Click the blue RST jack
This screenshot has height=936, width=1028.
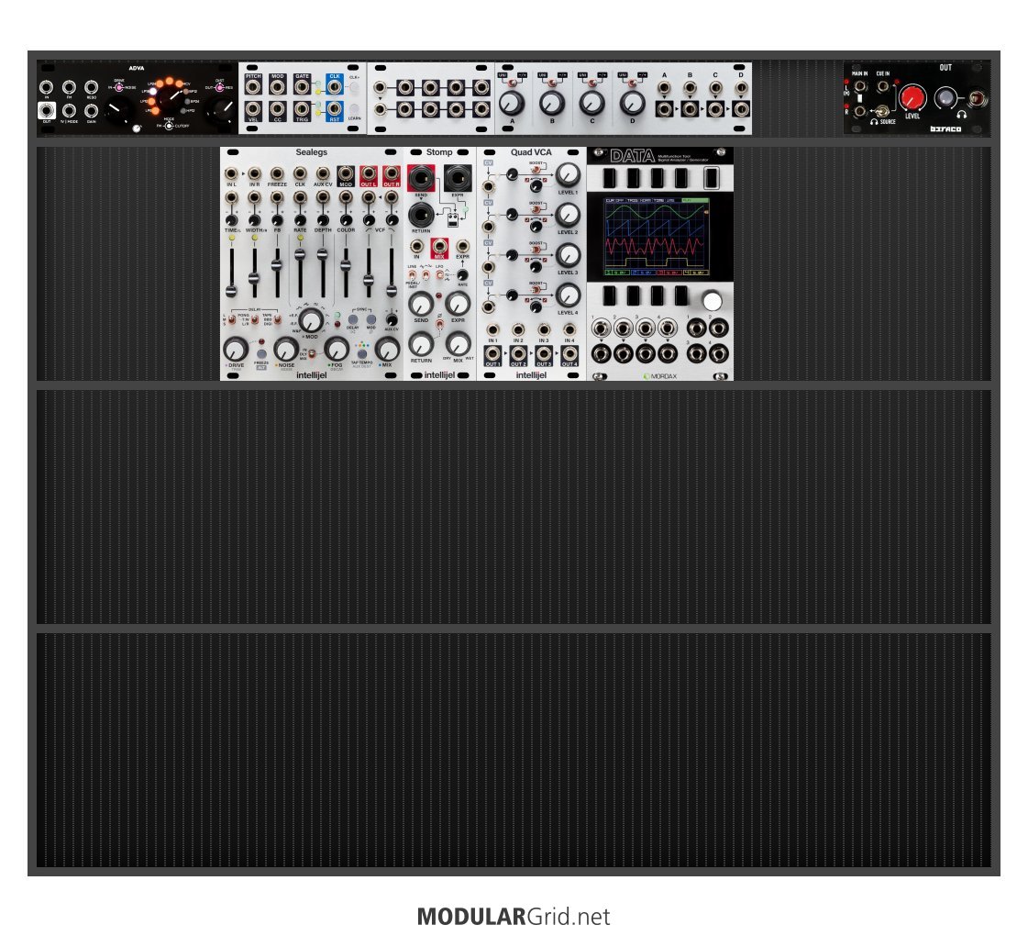[x=335, y=109]
